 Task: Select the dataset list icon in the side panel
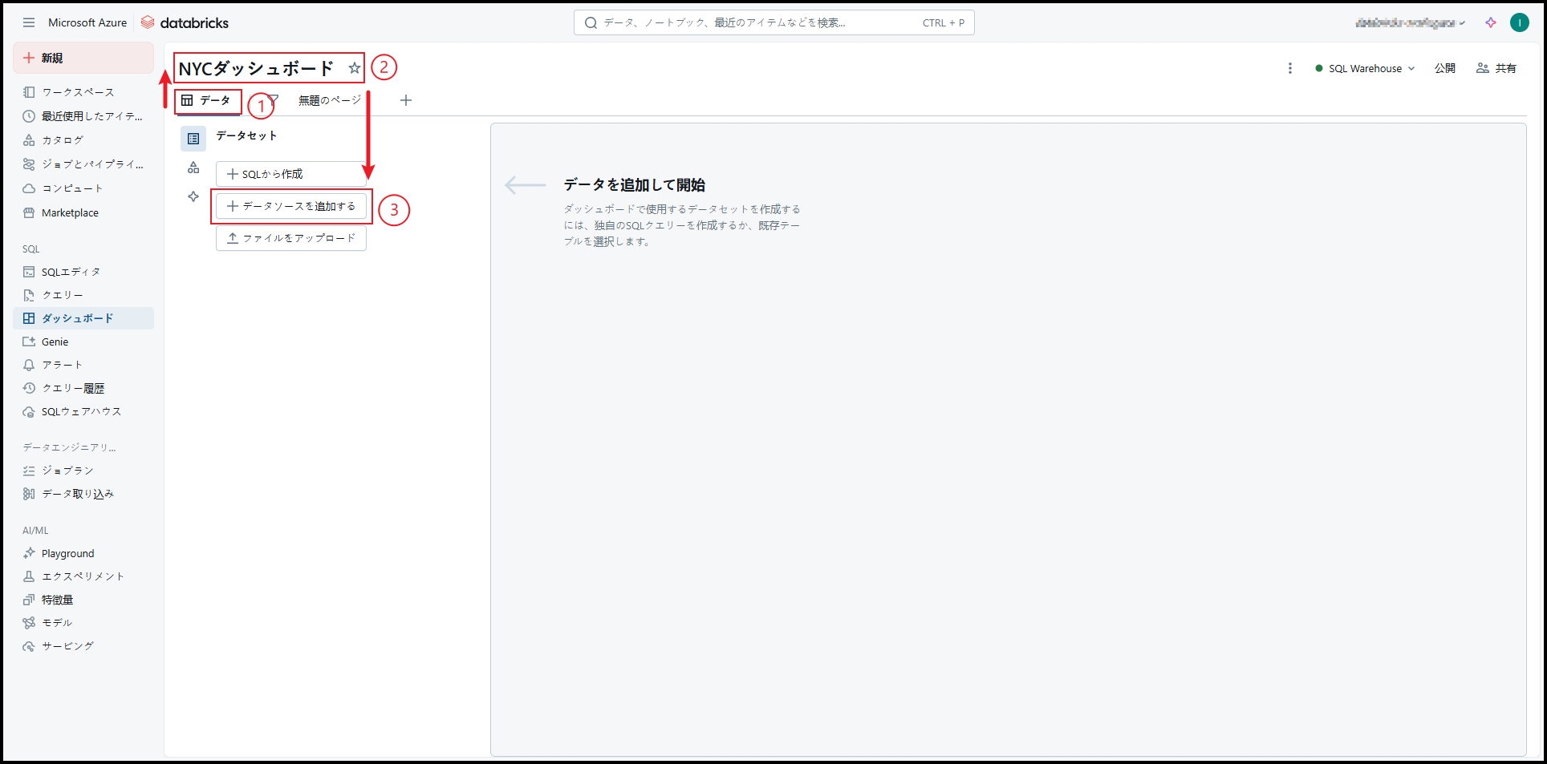click(x=193, y=139)
